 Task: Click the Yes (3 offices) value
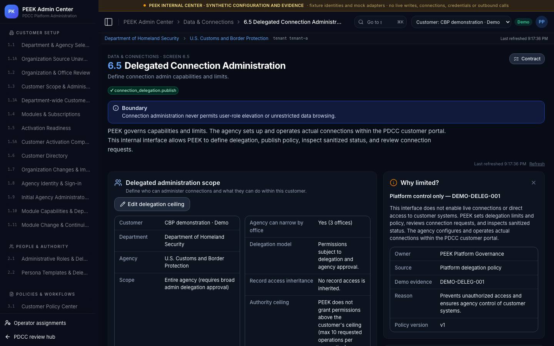click(x=335, y=223)
